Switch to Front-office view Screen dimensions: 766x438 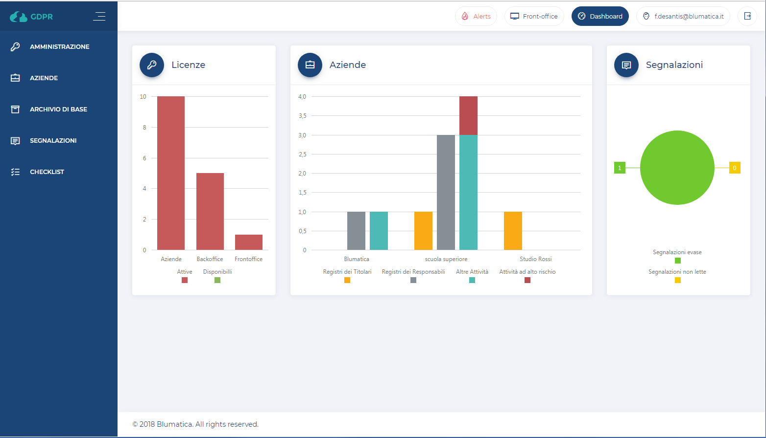pos(534,16)
